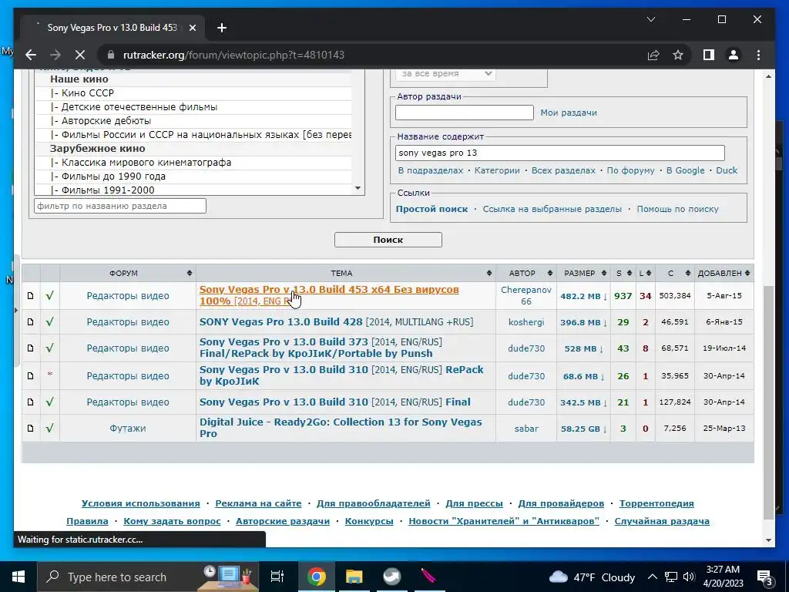
Task: Sort results by the 'РАЗМЕР' column
Action: [x=583, y=273]
